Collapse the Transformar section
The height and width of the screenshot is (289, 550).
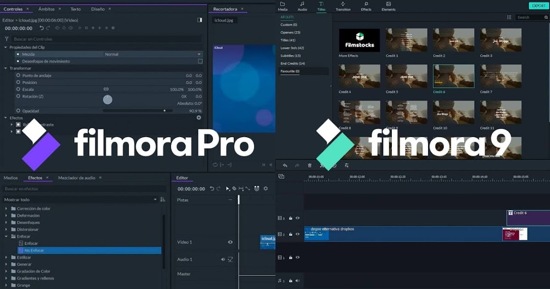tap(5, 68)
